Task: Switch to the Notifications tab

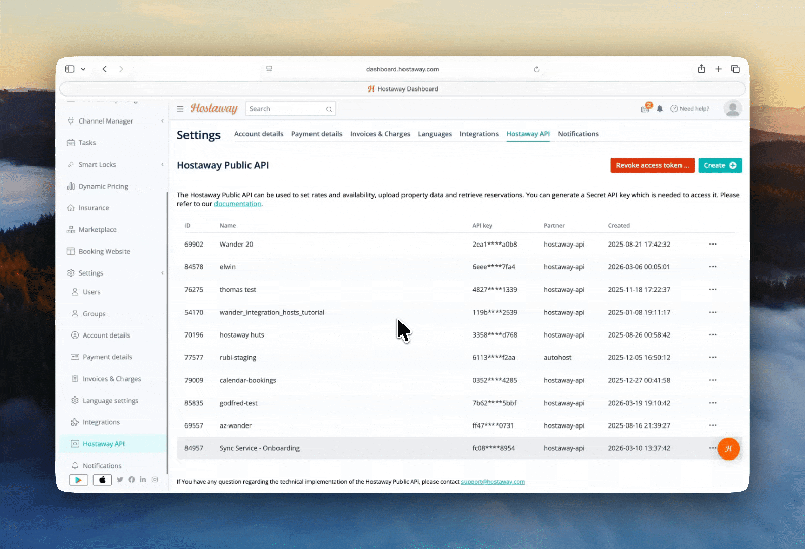Action: 578,134
